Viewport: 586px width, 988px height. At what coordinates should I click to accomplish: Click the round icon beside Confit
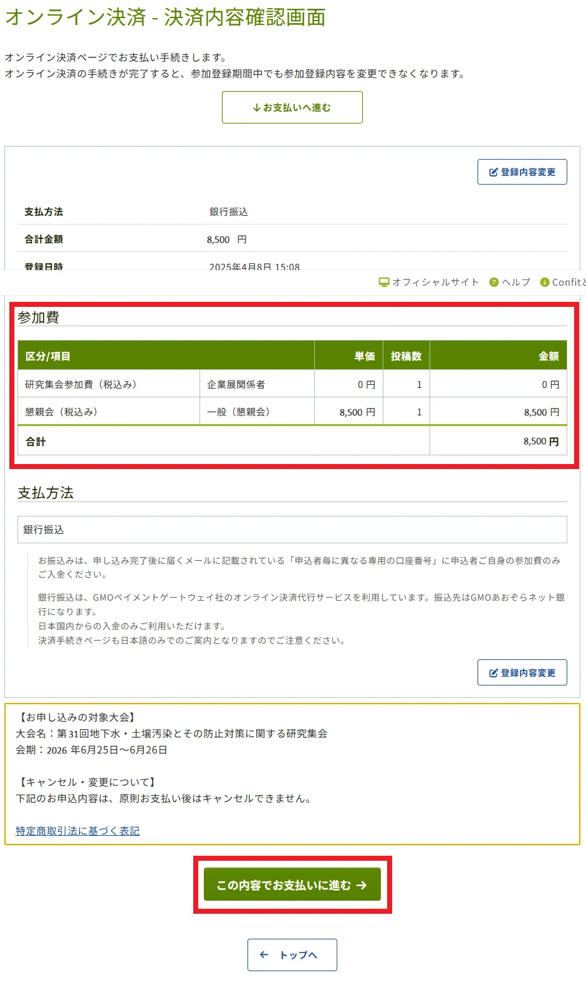pyautogui.click(x=544, y=282)
